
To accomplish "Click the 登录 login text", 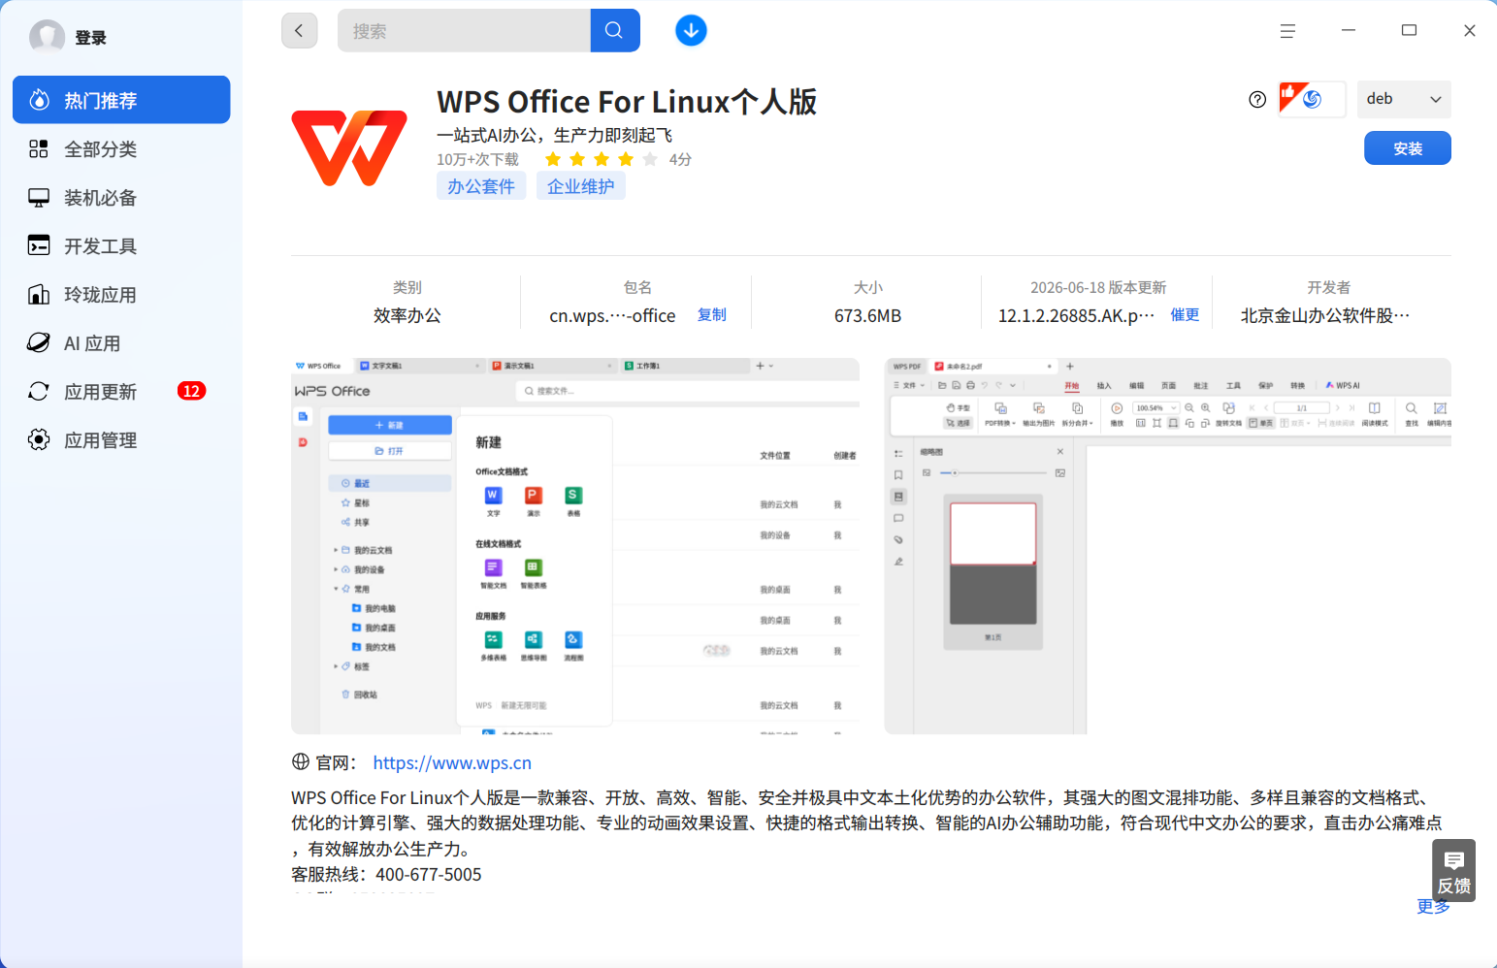I will pos(90,38).
